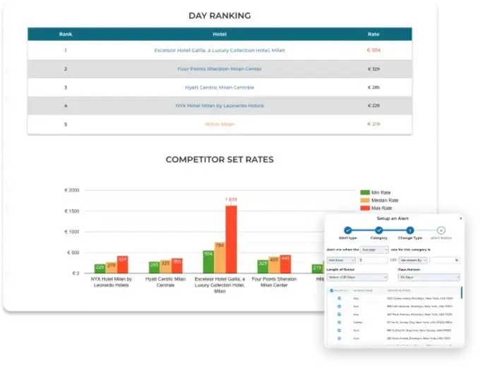The image size is (480, 367).
Task: Toggle Median Rate orange legend swatch
Action: coord(365,200)
